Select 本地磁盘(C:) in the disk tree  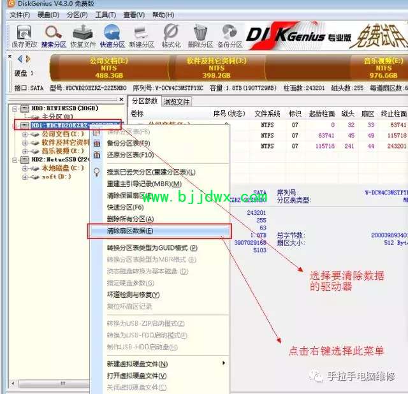point(62,168)
